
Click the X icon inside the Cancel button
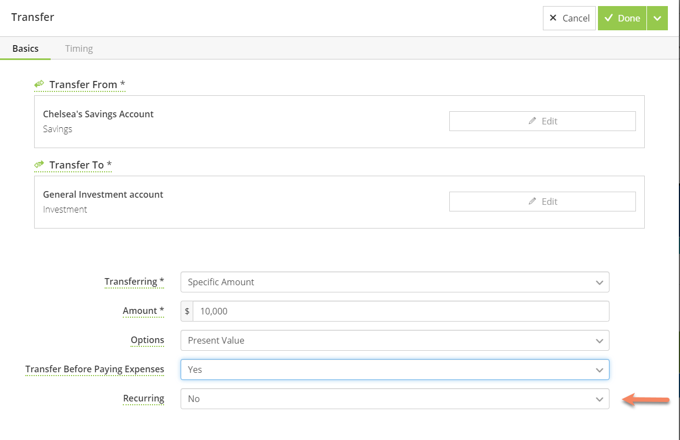(553, 18)
